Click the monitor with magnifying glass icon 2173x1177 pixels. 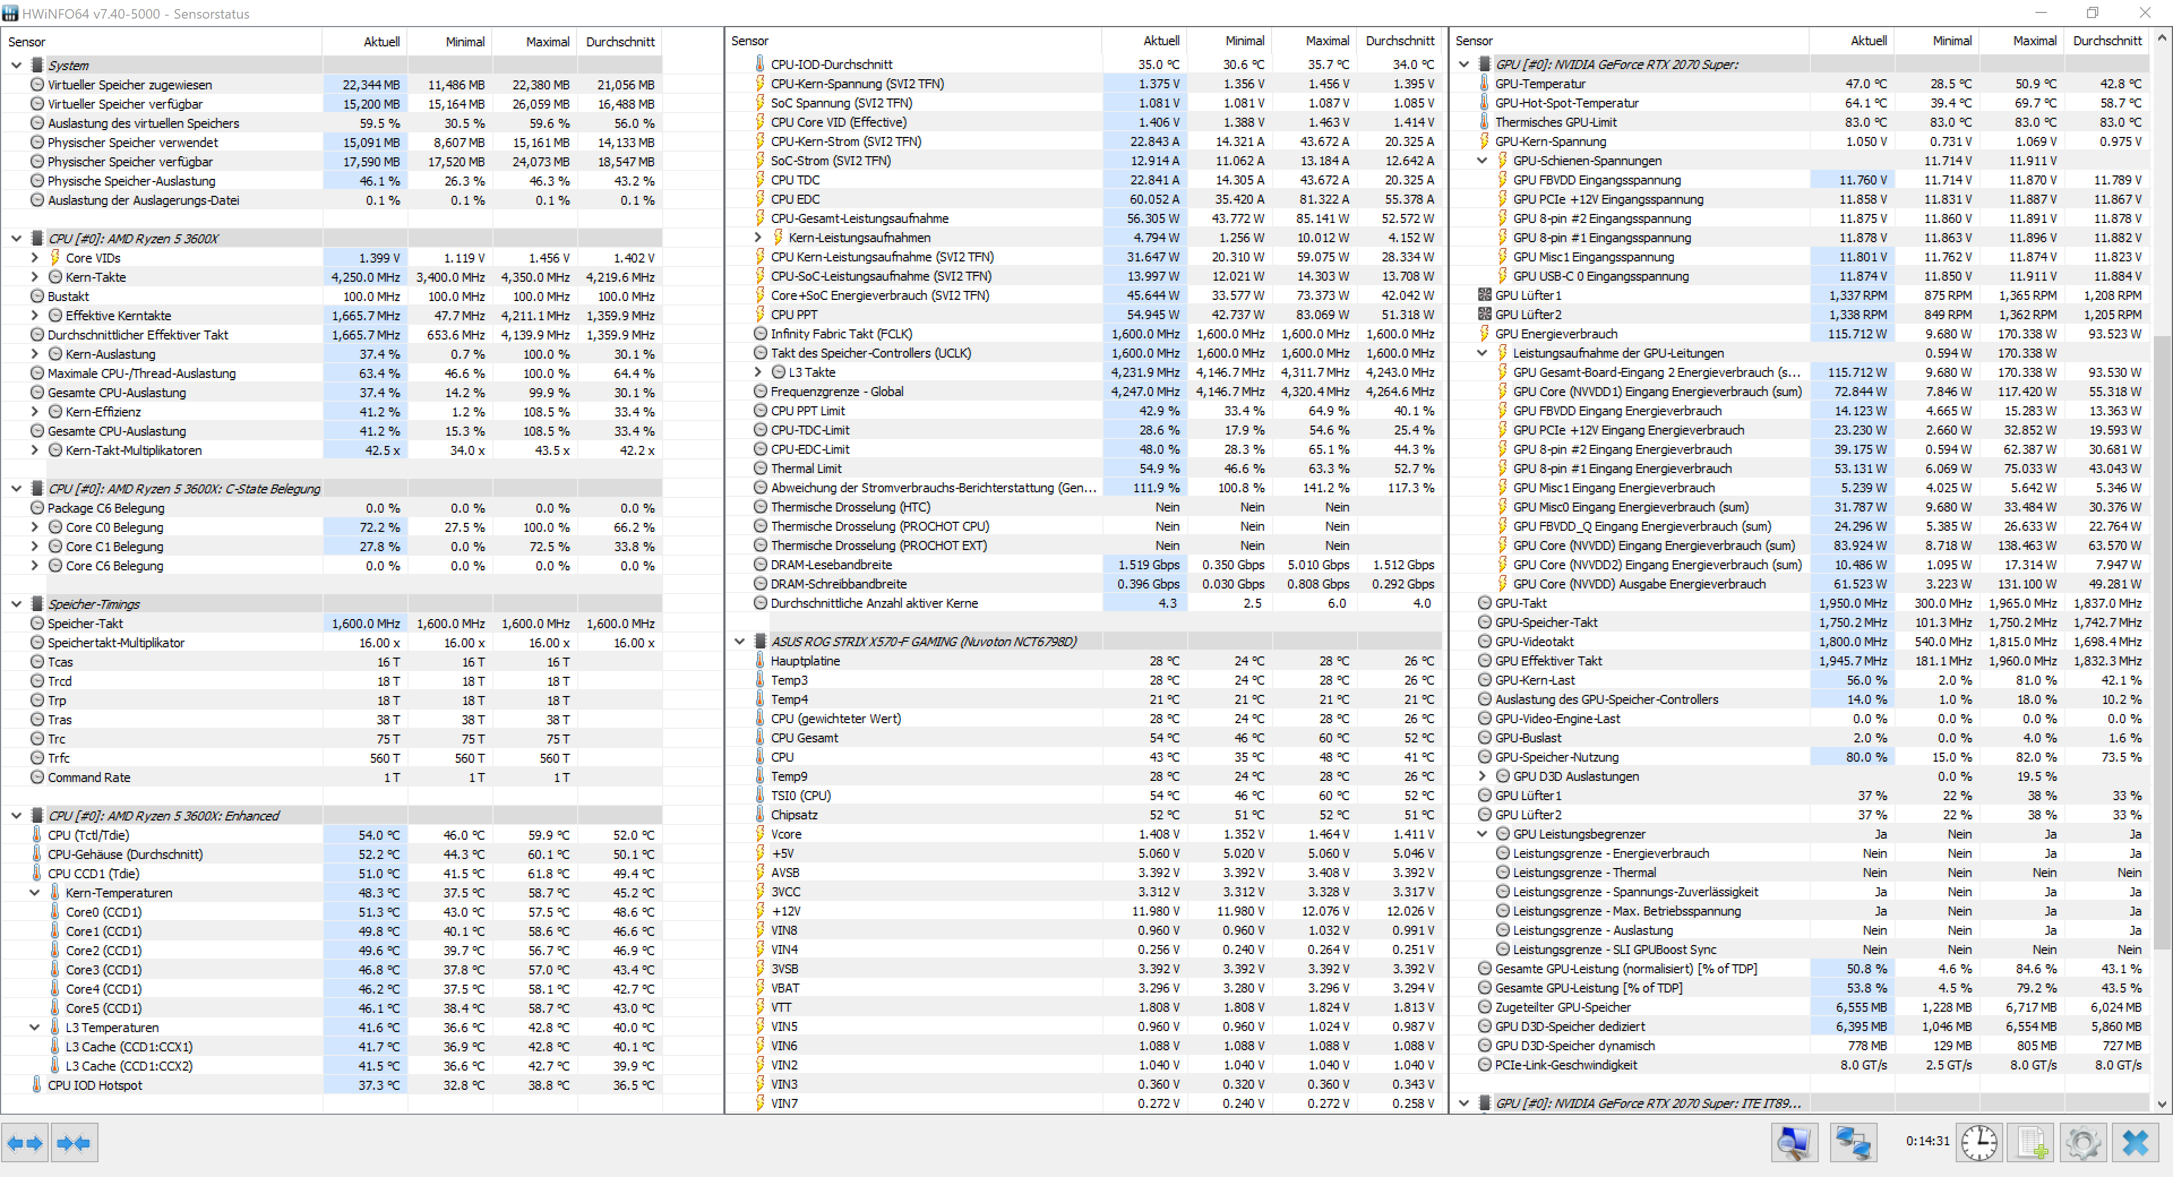pyautogui.click(x=1794, y=1143)
